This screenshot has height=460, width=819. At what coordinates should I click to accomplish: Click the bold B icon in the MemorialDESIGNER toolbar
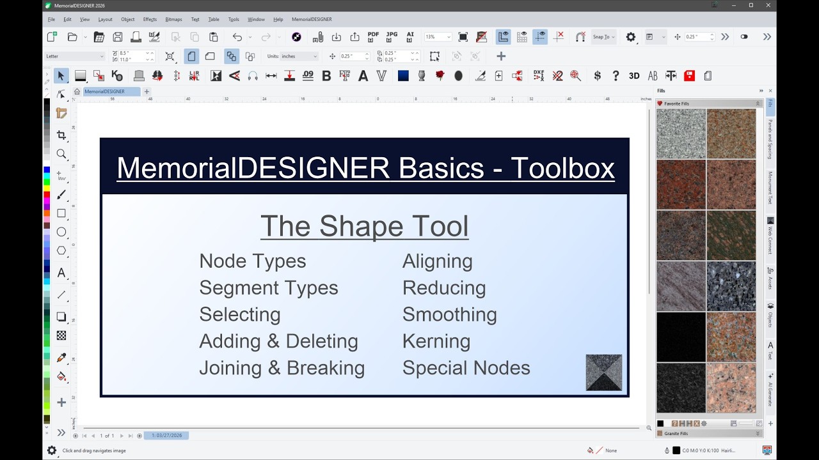point(326,75)
